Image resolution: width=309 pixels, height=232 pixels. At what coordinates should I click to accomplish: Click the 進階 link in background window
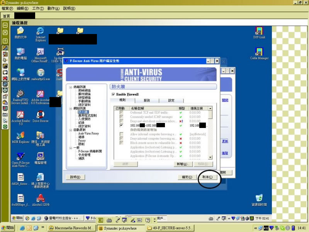tap(225, 153)
